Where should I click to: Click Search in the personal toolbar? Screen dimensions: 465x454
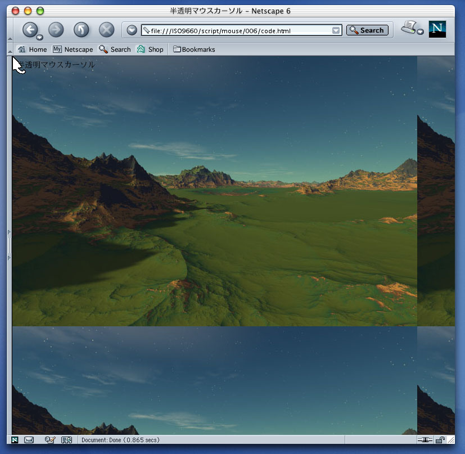tap(115, 50)
